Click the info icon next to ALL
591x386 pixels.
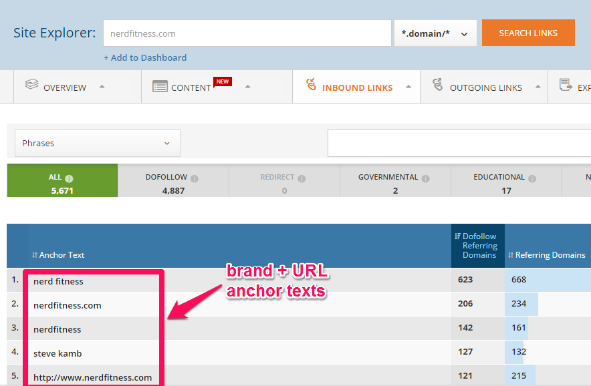(x=69, y=178)
